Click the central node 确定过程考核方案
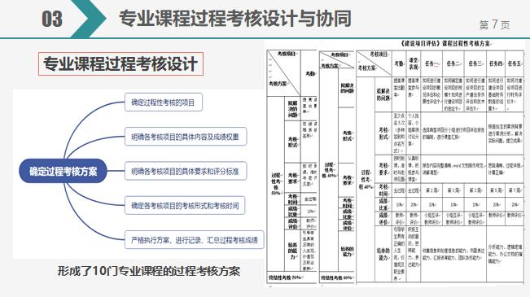 click(x=63, y=171)
